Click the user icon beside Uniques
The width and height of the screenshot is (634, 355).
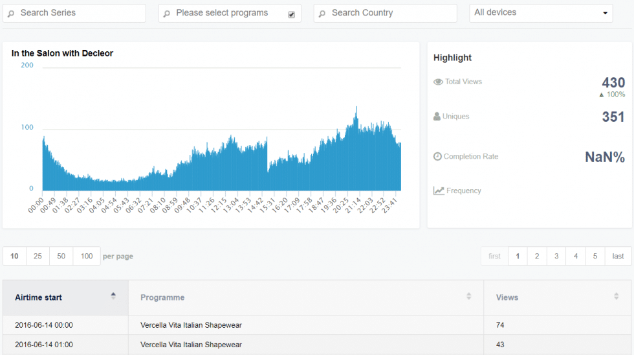tap(437, 117)
